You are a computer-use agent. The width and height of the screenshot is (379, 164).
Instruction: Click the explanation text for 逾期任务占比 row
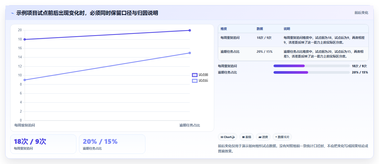click(324, 54)
